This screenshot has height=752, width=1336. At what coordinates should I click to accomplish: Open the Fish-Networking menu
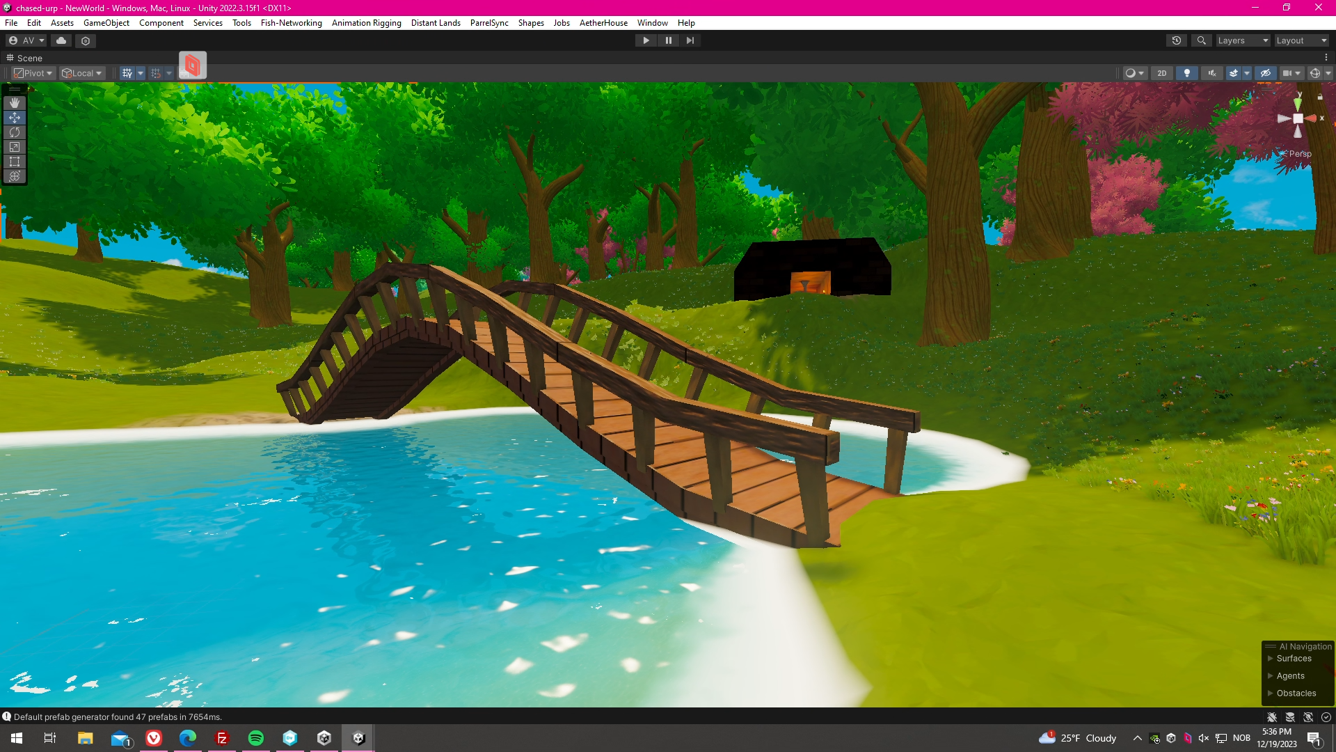[x=291, y=23]
